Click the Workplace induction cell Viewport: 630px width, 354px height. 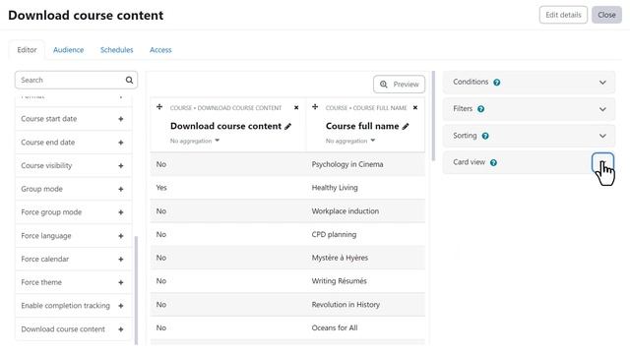[x=346, y=211]
